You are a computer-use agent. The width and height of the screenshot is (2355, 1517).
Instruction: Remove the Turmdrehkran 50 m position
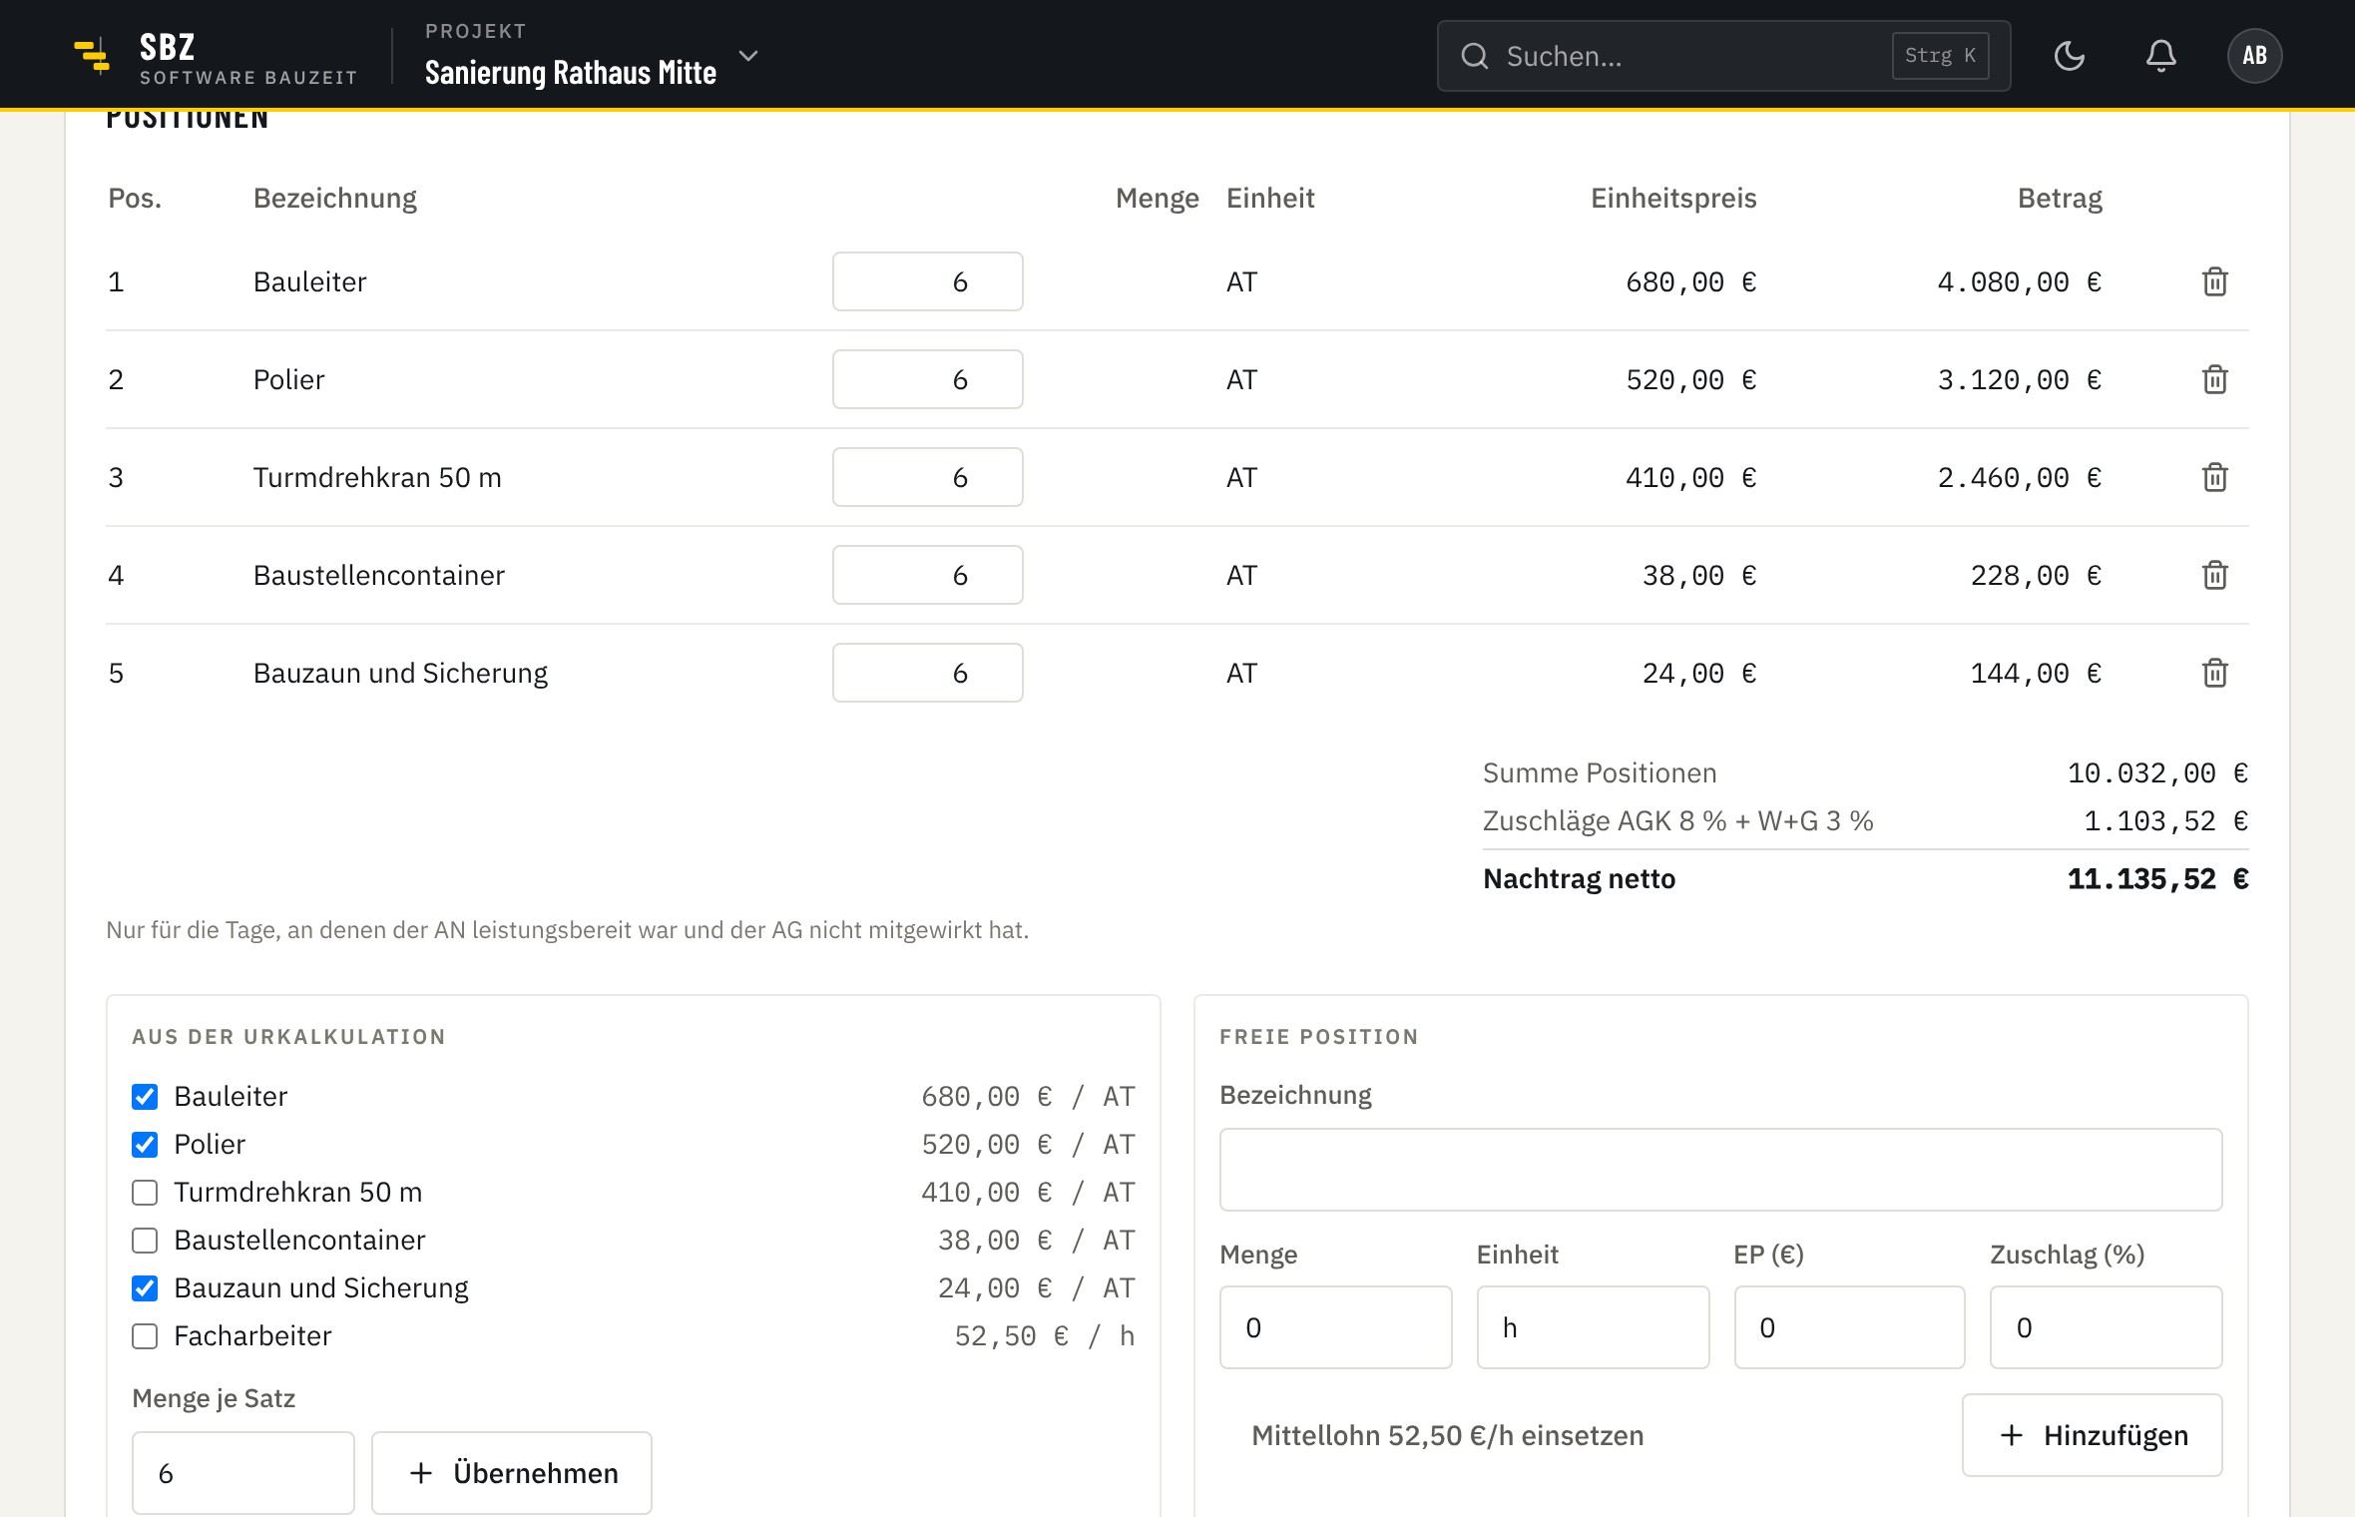[2214, 477]
